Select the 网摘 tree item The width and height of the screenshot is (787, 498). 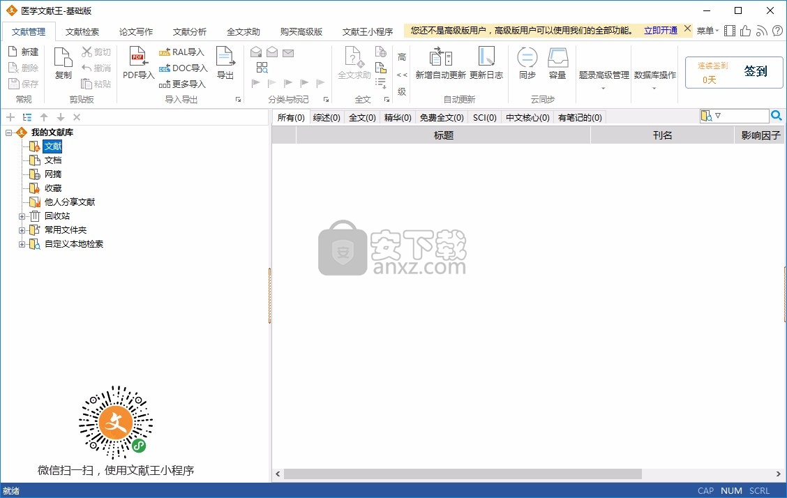[53, 174]
